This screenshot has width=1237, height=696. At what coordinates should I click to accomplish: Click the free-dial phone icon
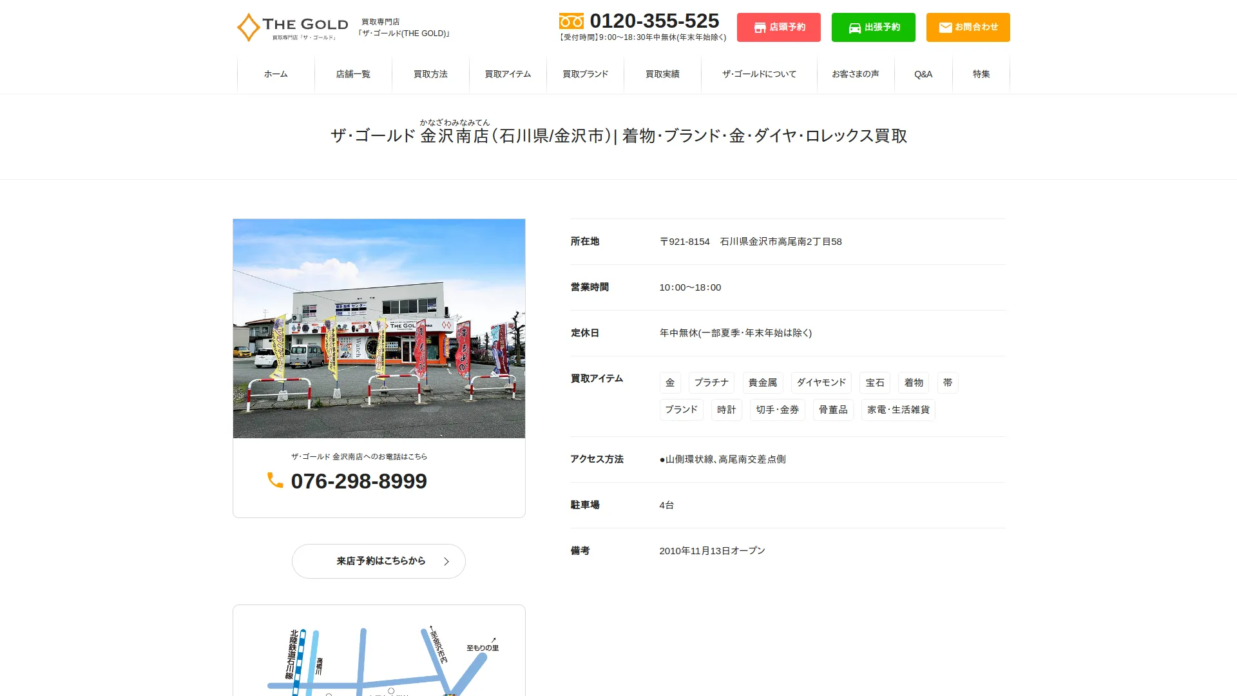click(571, 21)
